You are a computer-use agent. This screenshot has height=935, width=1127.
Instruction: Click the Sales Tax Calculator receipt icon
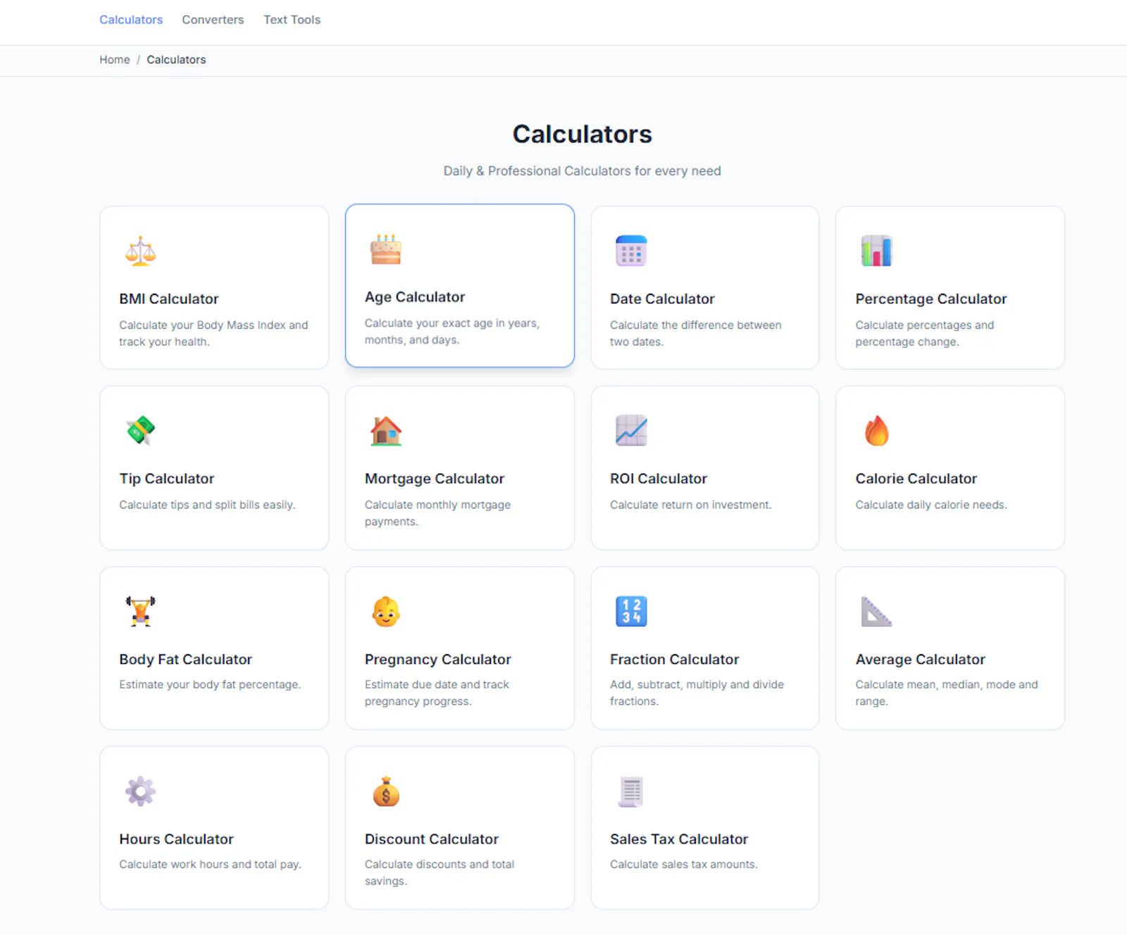point(631,791)
